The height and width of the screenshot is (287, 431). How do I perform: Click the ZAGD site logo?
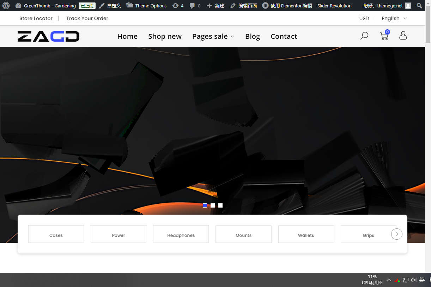pyautogui.click(x=48, y=36)
